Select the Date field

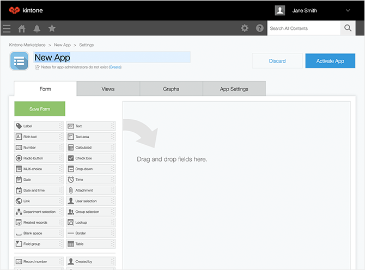click(39, 180)
